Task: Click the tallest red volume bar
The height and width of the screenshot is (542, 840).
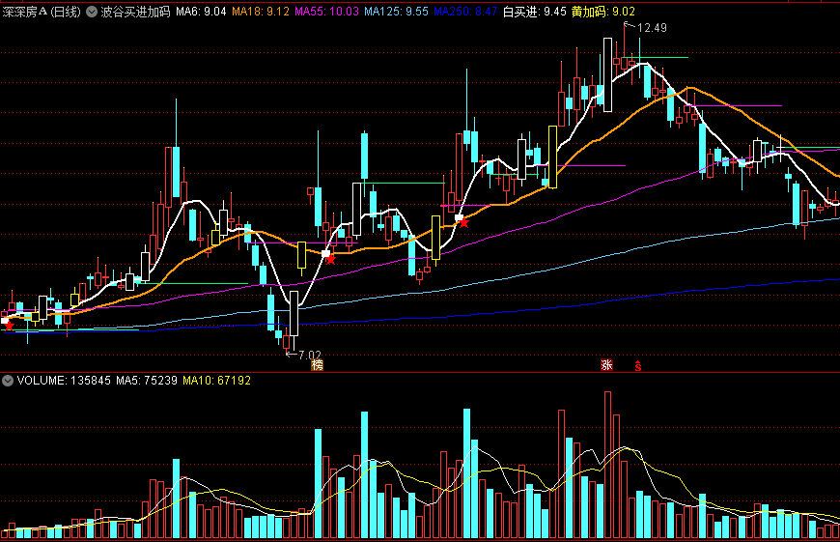Action: coord(607,465)
